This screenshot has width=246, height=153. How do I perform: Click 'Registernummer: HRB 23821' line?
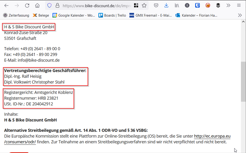click(x=31, y=98)
